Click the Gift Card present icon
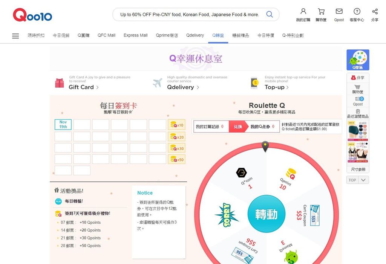Image resolution: width=386 pixels, height=264 pixels. pos(60,83)
